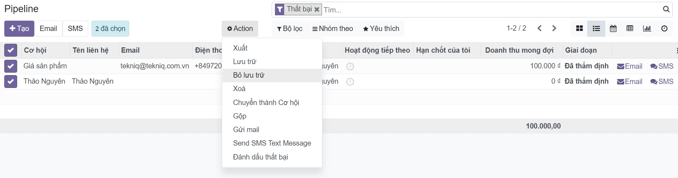Switch to Kanban view icon
This screenshot has width=678, height=178.
point(579,28)
